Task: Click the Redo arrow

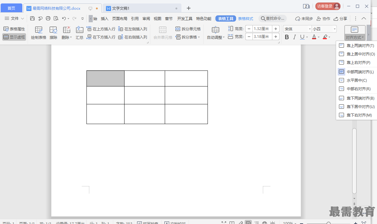Action: tap(75, 18)
